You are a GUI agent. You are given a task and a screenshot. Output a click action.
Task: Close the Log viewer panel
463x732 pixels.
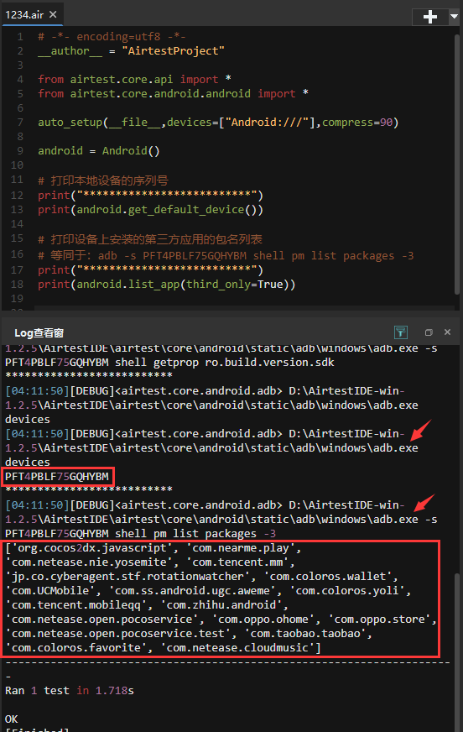(447, 332)
